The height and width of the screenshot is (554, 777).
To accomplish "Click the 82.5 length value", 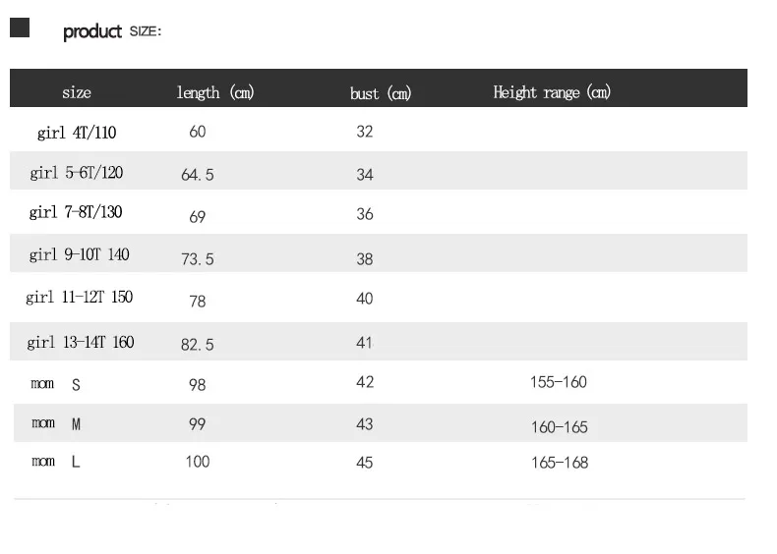I will (x=198, y=345).
